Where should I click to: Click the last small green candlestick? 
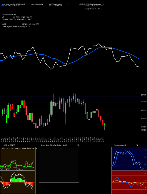click(x=105, y=124)
